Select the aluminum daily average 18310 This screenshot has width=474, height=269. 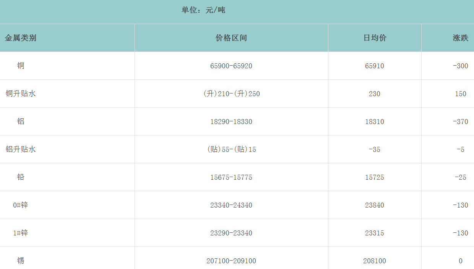pyautogui.click(x=375, y=122)
